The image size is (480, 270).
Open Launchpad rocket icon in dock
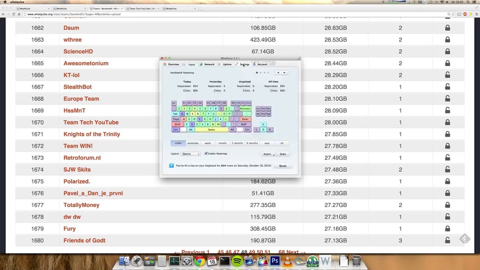[136, 261]
